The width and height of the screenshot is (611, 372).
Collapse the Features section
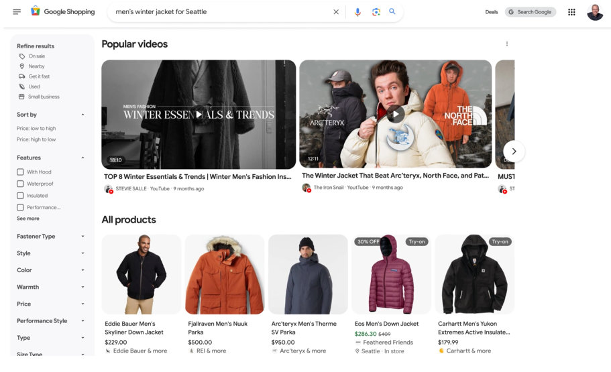pyautogui.click(x=82, y=158)
